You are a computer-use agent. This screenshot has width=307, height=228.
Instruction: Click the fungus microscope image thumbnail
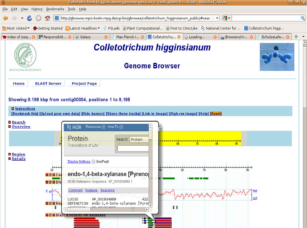(x=277, y=57)
